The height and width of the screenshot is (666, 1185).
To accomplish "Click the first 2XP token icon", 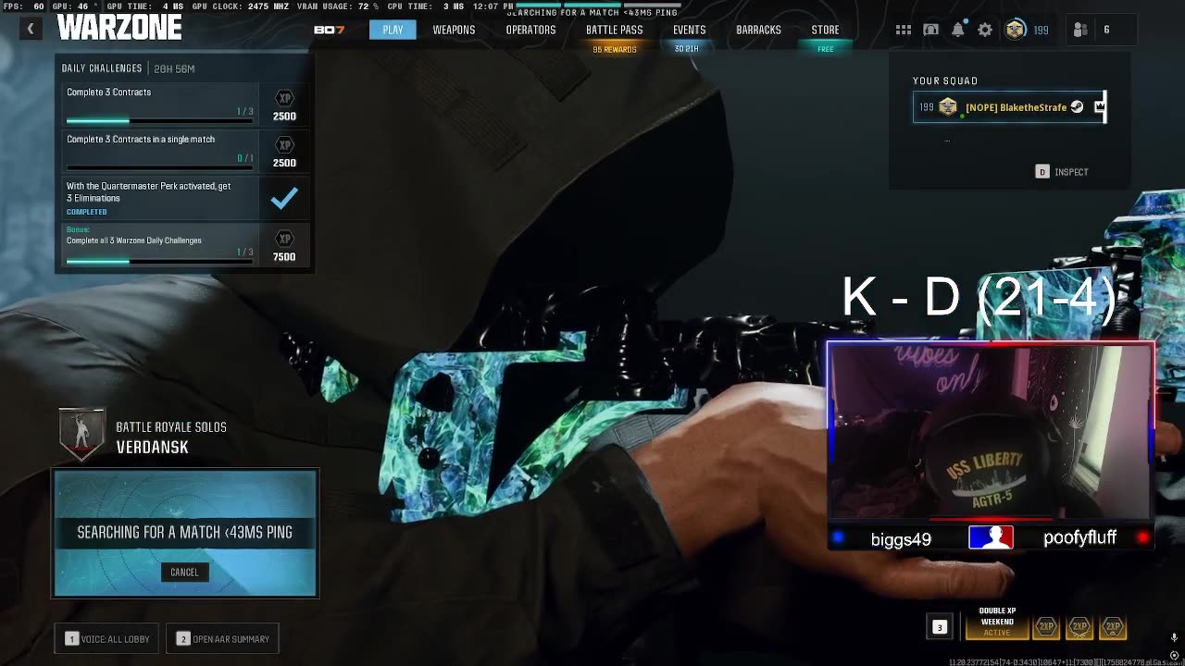I will tap(1046, 627).
